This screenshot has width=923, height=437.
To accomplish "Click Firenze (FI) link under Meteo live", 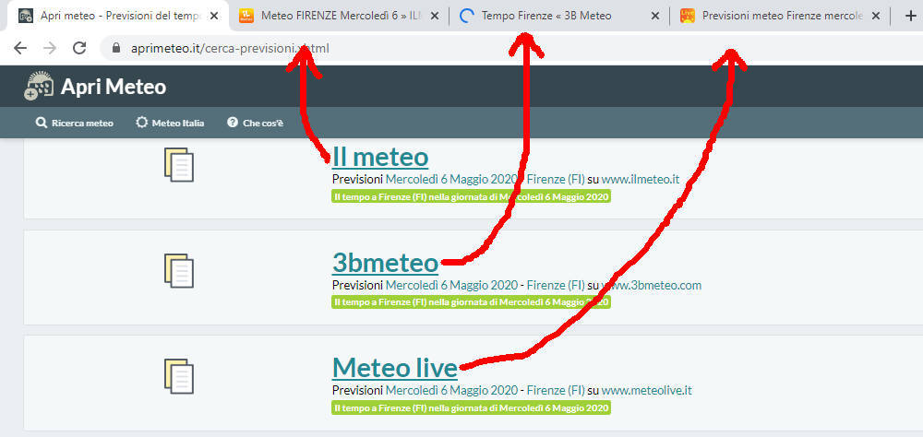I will tap(556, 391).
